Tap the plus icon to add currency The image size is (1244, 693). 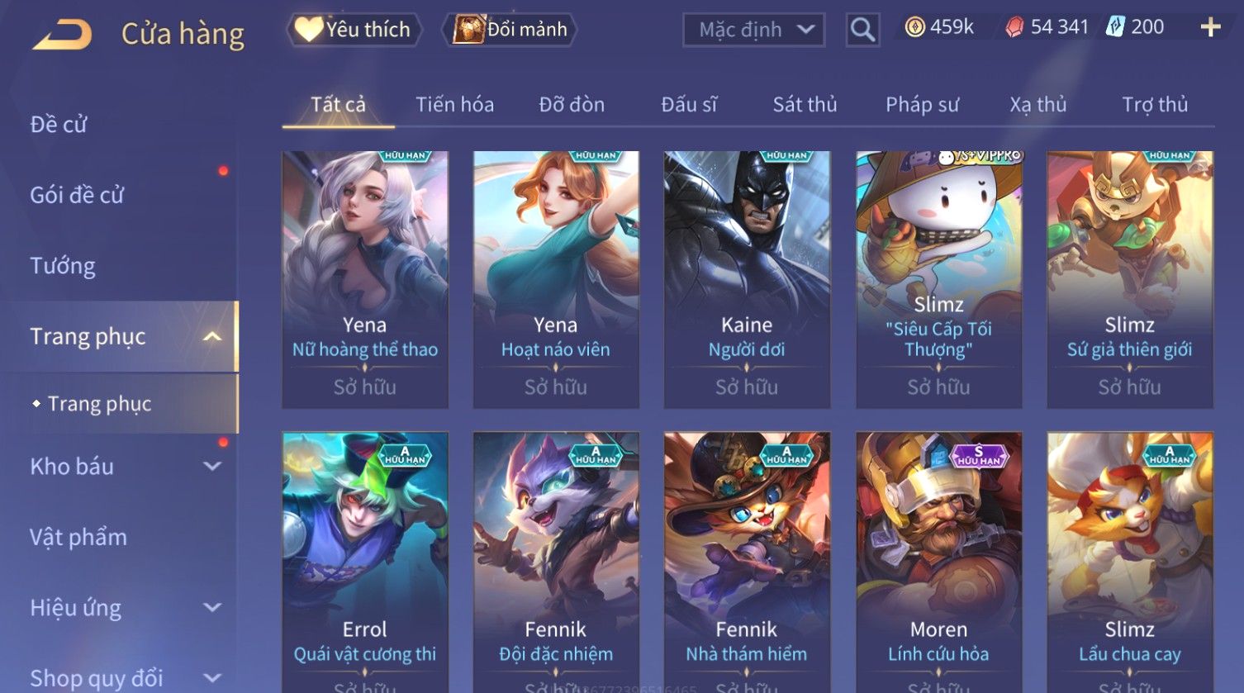[1210, 27]
